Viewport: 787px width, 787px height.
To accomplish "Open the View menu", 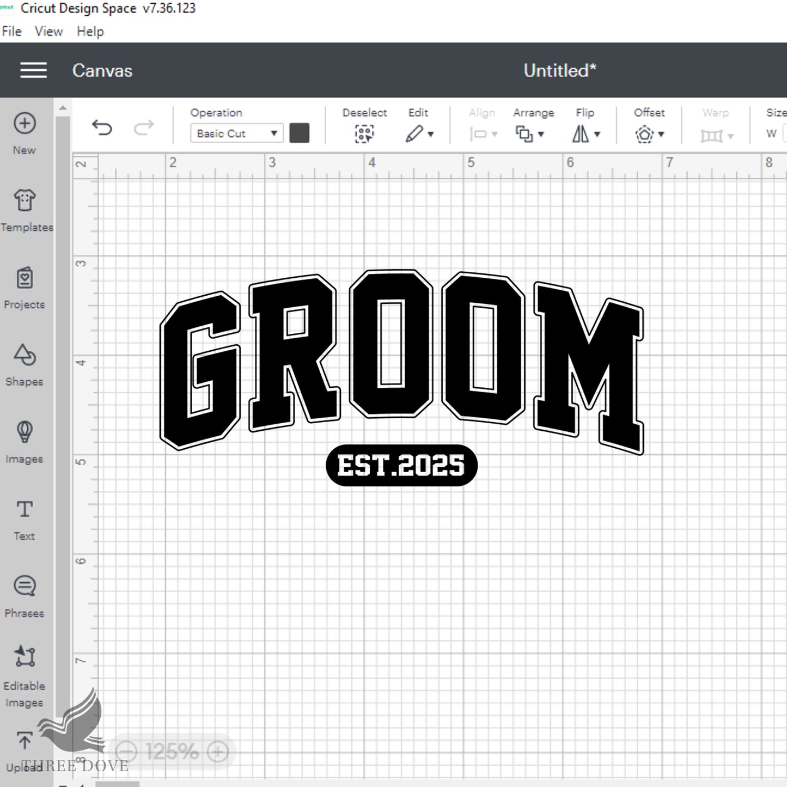I will (x=48, y=32).
